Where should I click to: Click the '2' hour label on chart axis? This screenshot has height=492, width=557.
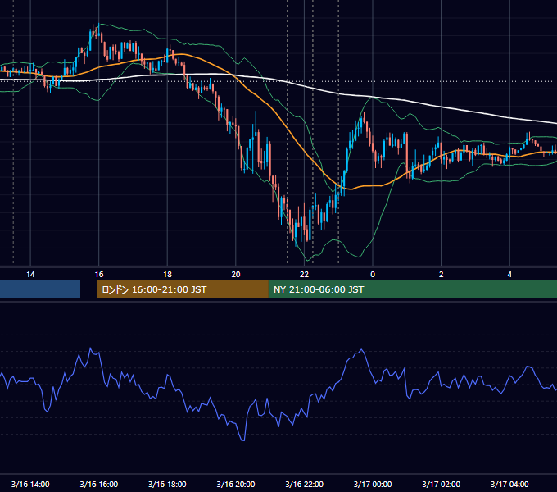442,275
